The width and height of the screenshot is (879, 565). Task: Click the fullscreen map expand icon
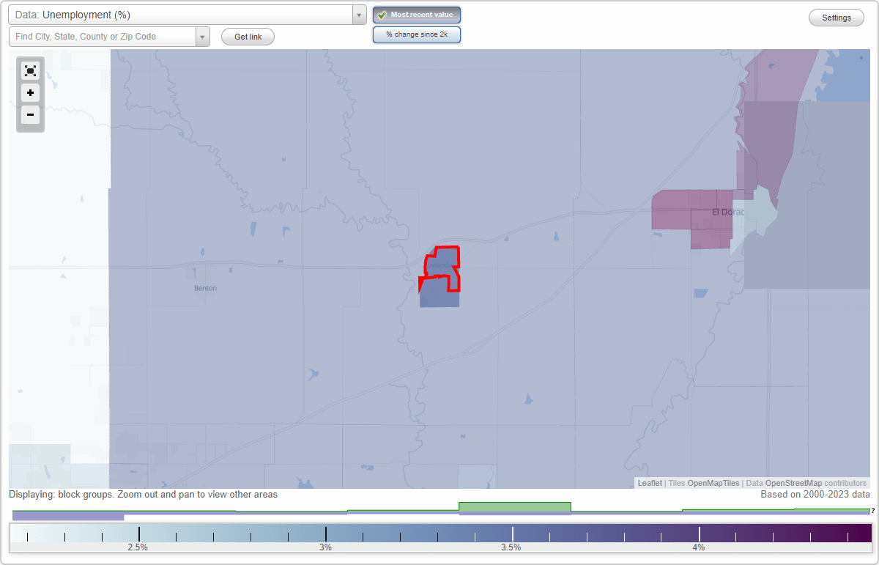[30, 70]
